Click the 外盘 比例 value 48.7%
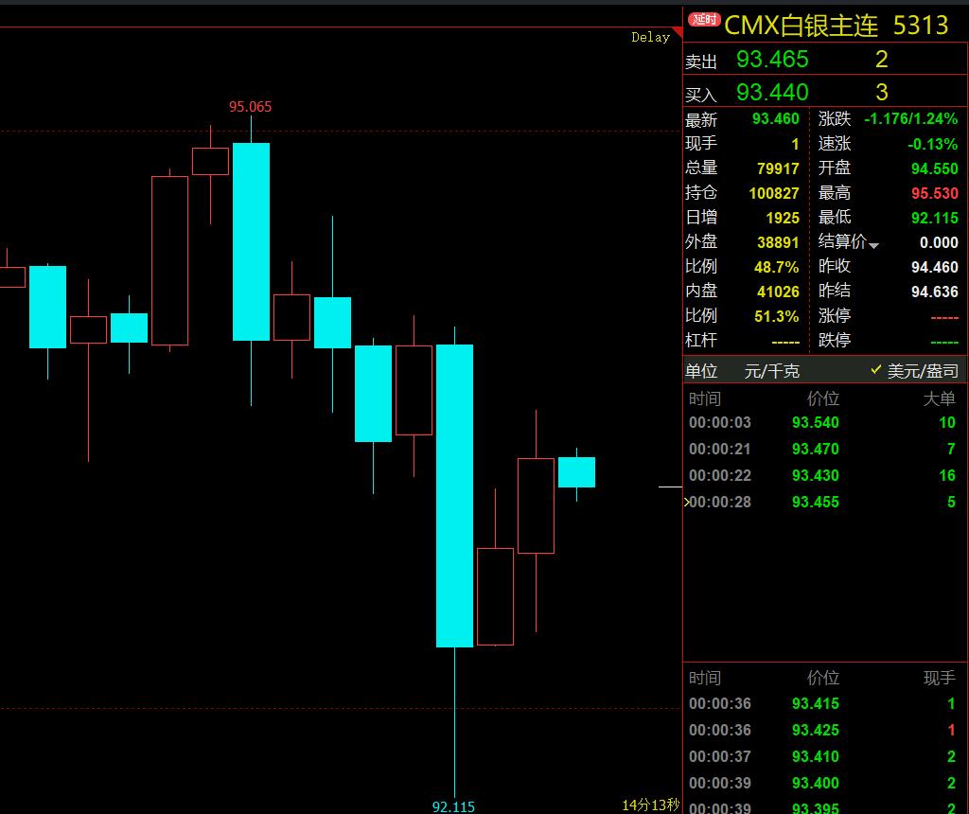The image size is (969, 814). click(x=776, y=267)
